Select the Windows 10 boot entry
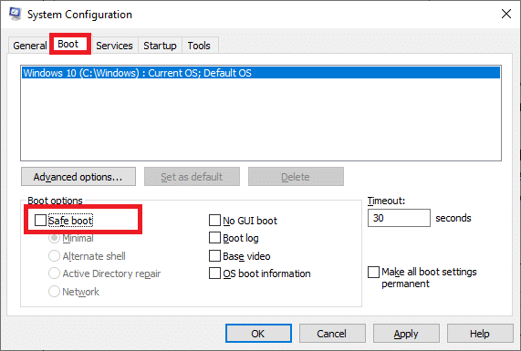This screenshot has height=351, width=521. [261, 73]
